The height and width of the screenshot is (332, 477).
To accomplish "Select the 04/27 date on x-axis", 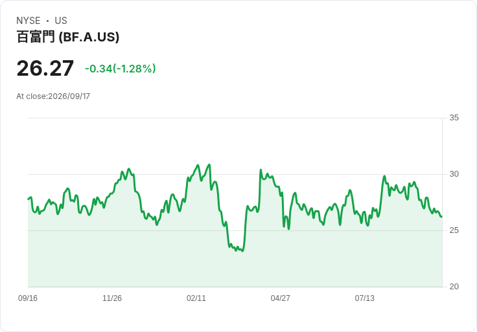I will tap(280, 298).
